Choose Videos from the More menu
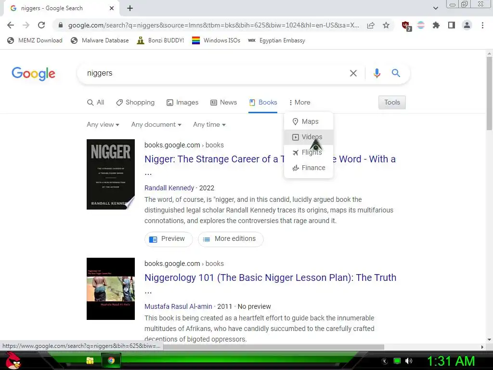The image size is (493, 370). click(x=309, y=137)
